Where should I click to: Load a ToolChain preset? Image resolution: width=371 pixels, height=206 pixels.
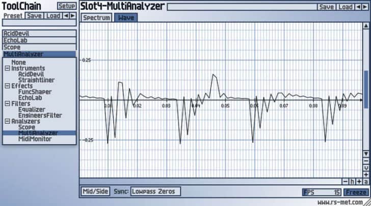53,16
